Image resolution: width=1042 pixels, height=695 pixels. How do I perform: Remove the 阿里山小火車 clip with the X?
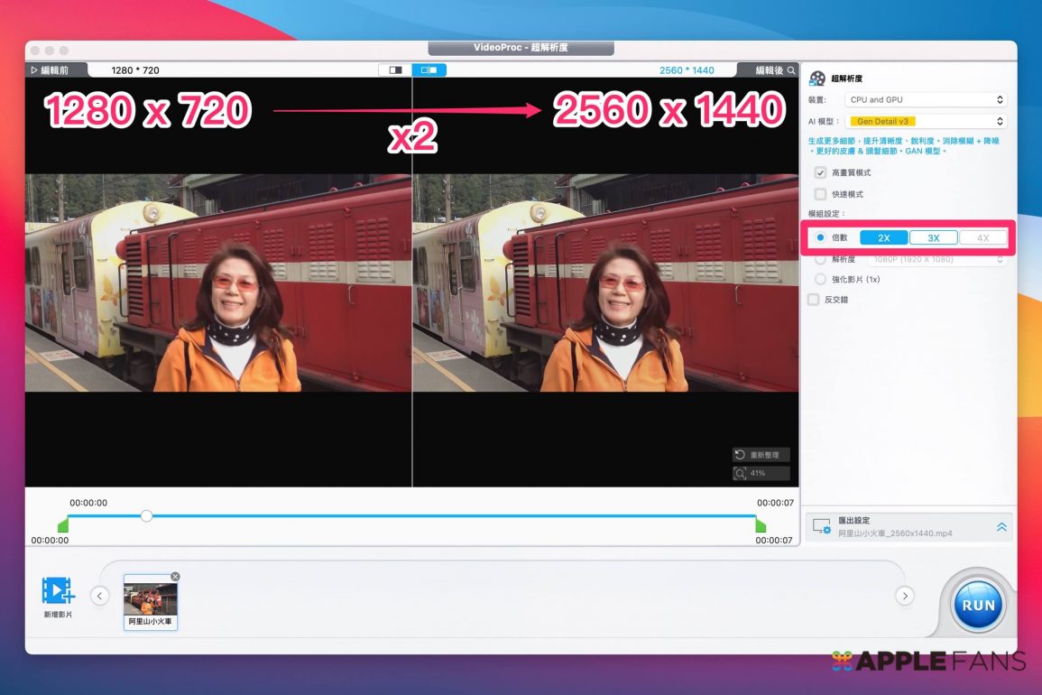(175, 577)
